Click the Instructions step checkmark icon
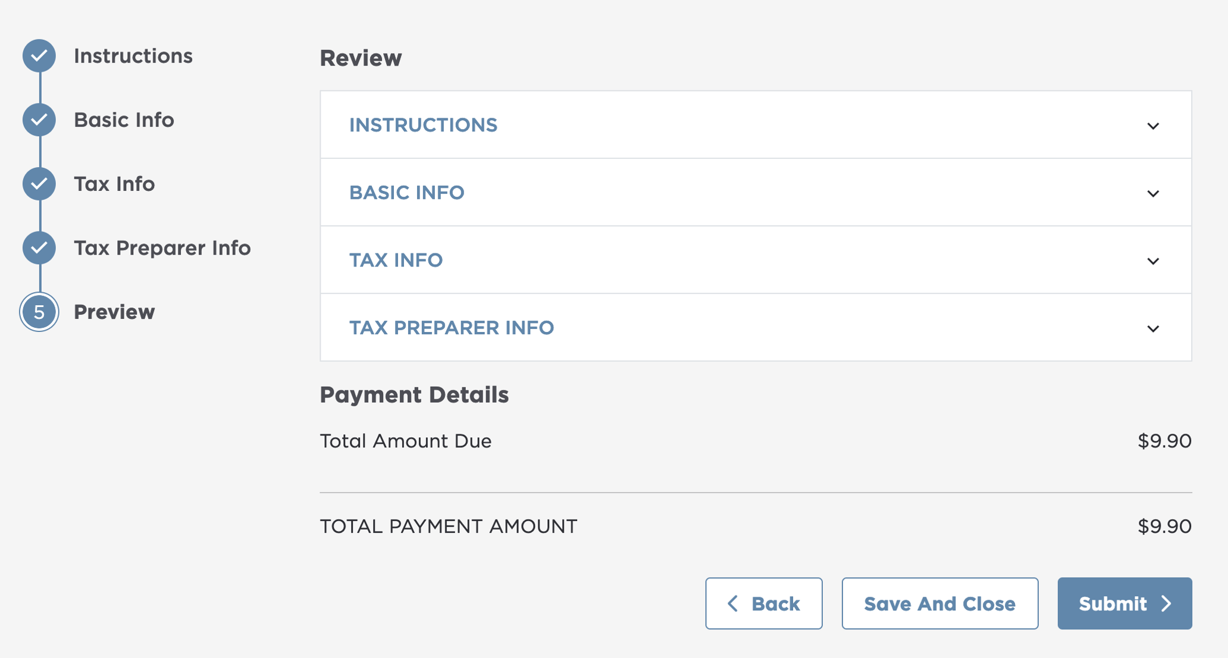This screenshot has width=1228, height=658. [x=39, y=56]
